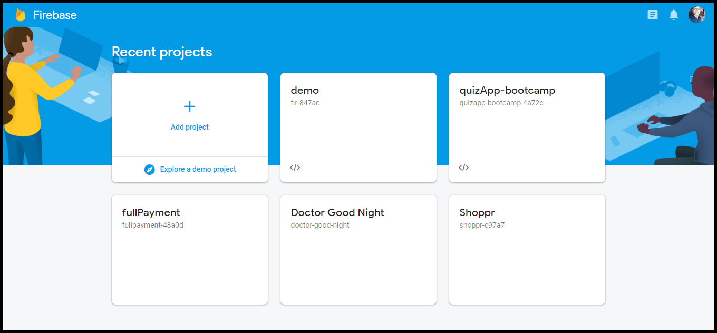Click the Recent projects heading

coord(162,52)
